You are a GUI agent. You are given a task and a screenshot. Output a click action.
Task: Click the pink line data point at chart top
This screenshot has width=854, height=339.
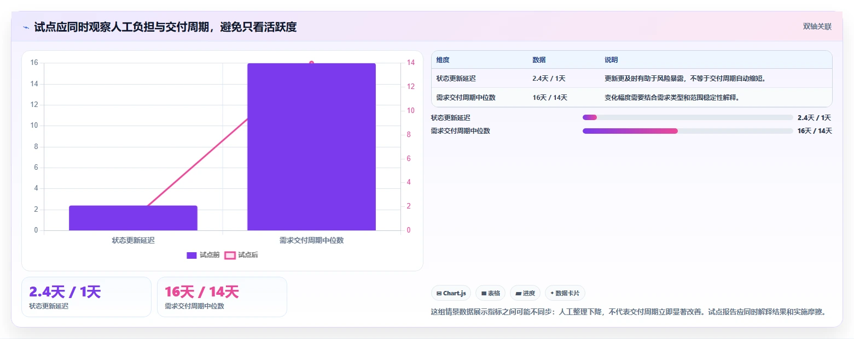(311, 63)
